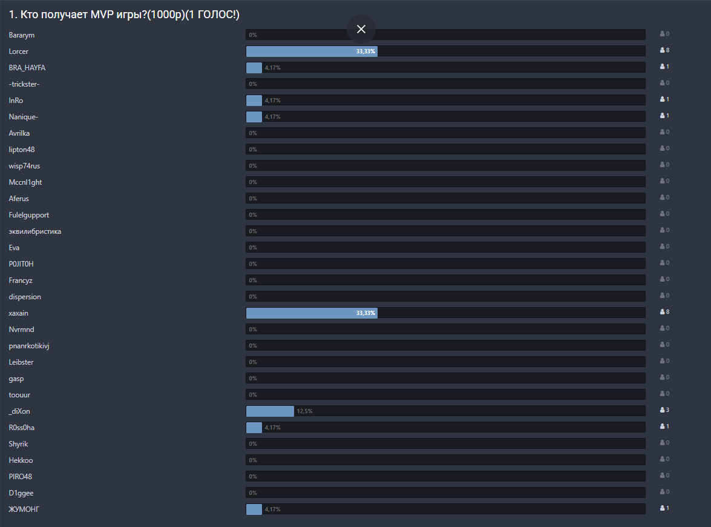Close the poll overlay
Viewport: 711px width, 527px height.
361,28
